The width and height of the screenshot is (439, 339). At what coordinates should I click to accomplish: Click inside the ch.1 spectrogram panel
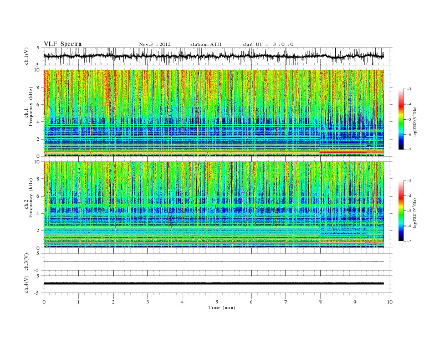tap(213, 112)
